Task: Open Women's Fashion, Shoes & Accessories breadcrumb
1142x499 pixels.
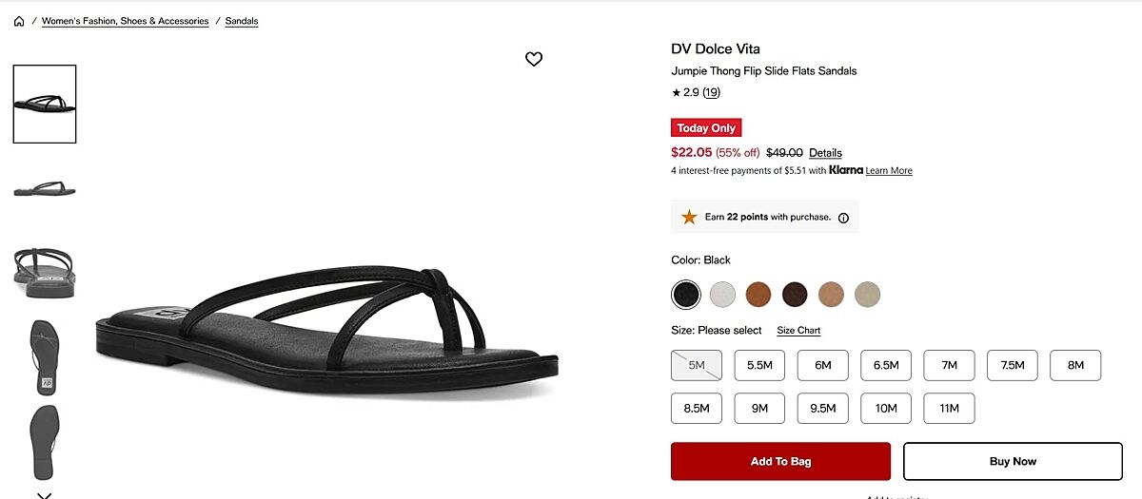Action: [125, 21]
